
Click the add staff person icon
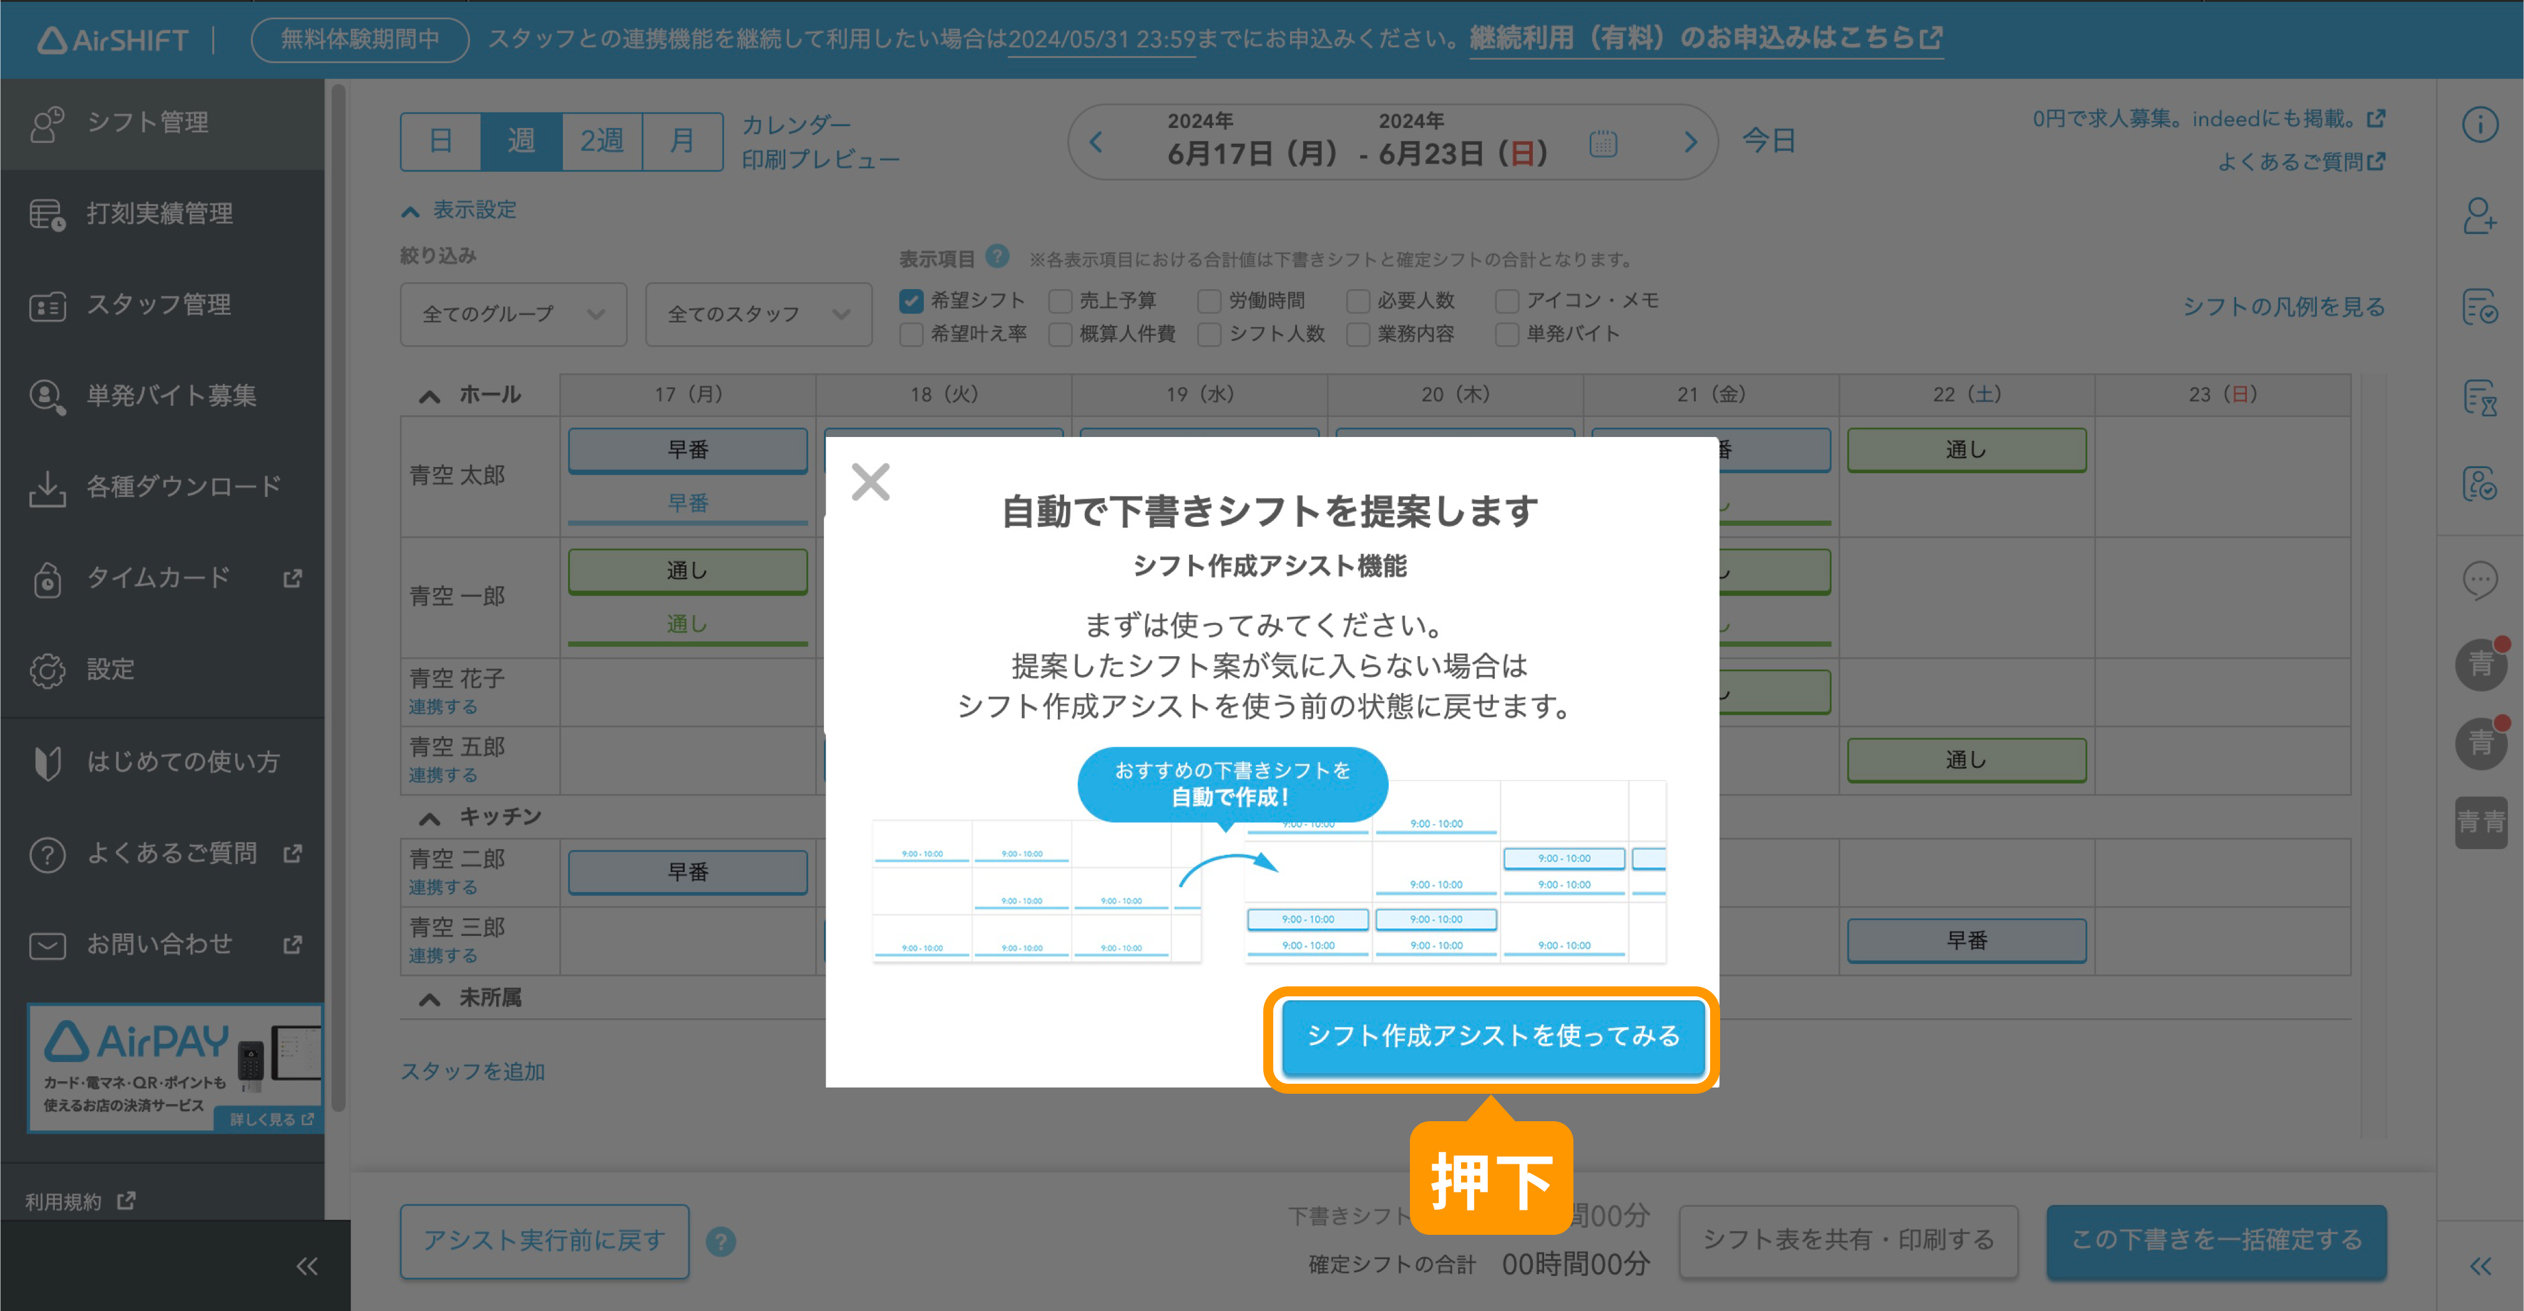(x=2480, y=217)
